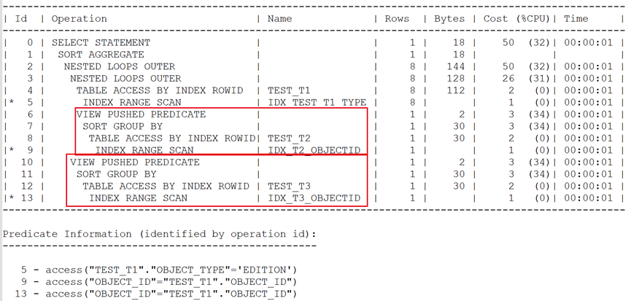Click NESTED LOOPS OUTER in row Id 3
631x301 pixels.
[125, 79]
